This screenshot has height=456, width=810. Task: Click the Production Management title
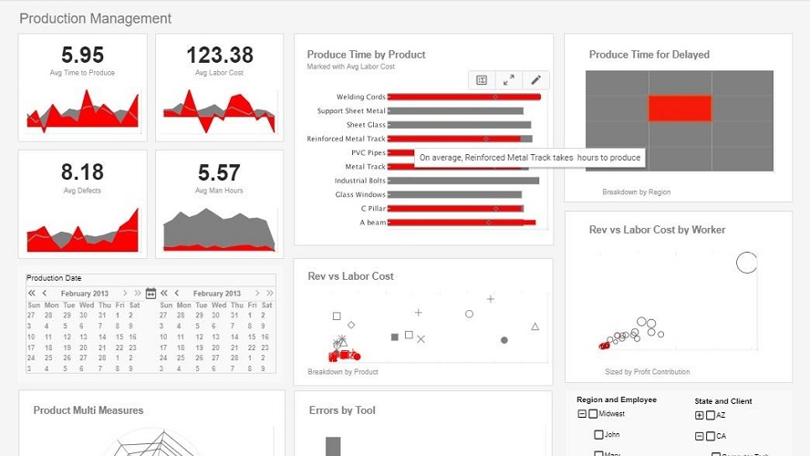pyautogui.click(x=96, y=18)
